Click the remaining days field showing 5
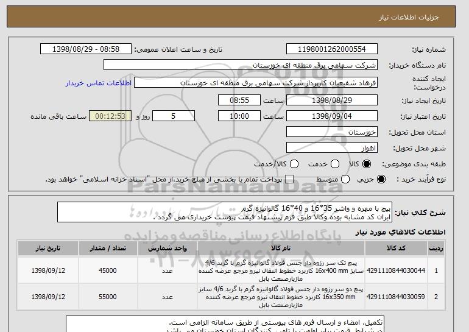 click(174, 116)
